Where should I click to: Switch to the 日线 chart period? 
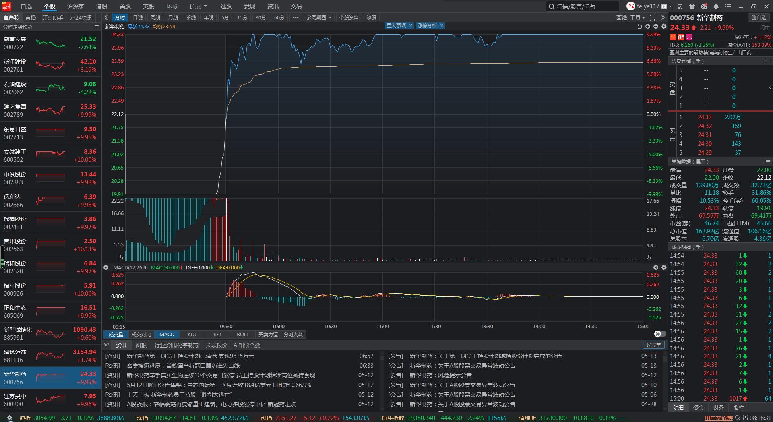point(138,18)
